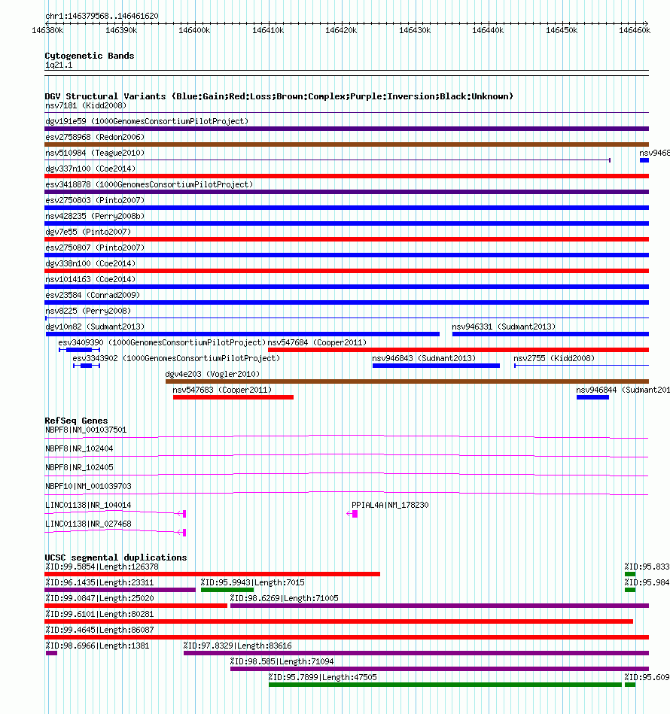The image size is (670, 714).
Task: Click the %ID:96.1435|Length:23311 duplication label
Action: (99, 583)
